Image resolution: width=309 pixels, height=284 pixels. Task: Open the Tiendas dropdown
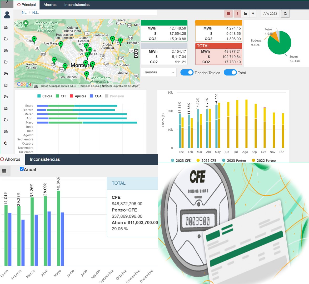pos(159,72)
